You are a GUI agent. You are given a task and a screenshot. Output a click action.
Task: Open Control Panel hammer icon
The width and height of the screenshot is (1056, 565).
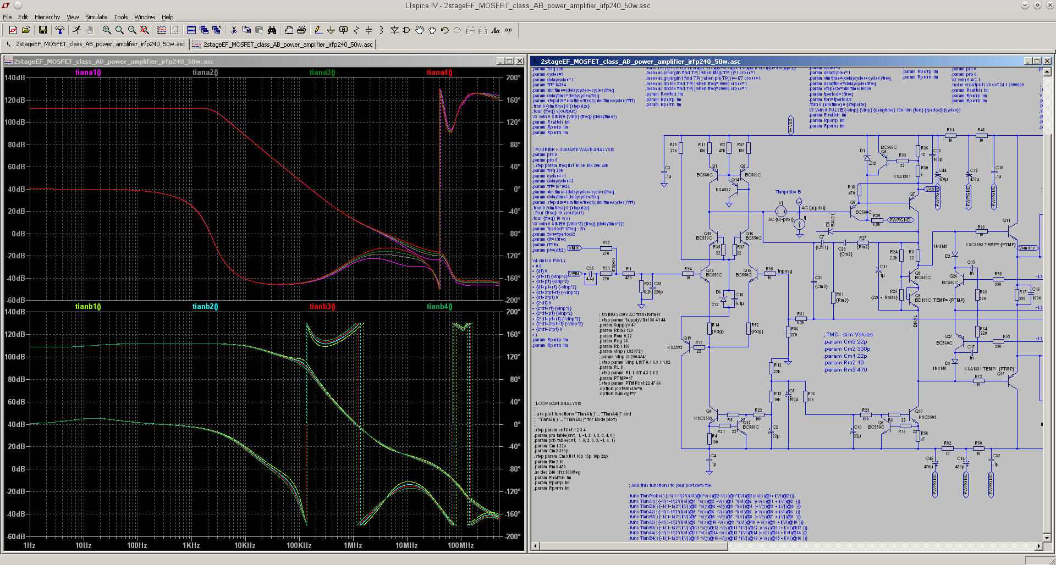60,30
